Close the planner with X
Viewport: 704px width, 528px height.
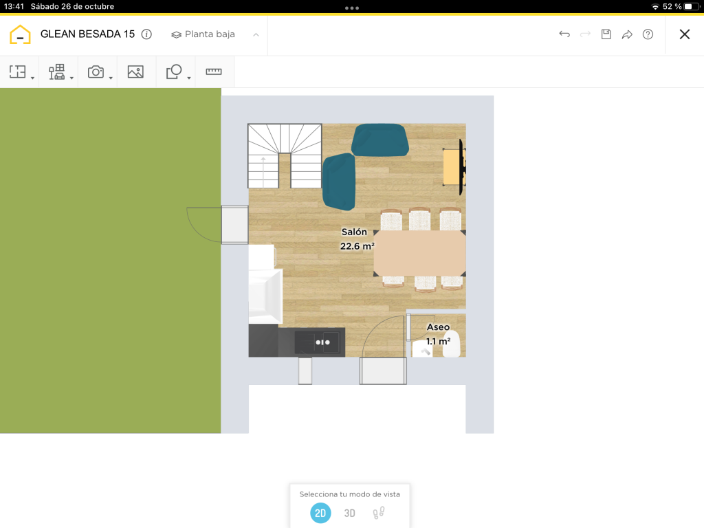point(685,34)
